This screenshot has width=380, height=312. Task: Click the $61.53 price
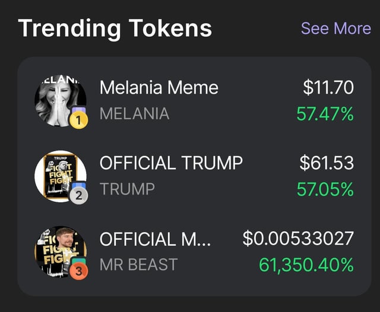pos(326,163)
